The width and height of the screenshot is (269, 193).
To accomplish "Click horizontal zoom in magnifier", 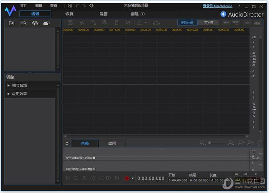I will coord(231,143).
